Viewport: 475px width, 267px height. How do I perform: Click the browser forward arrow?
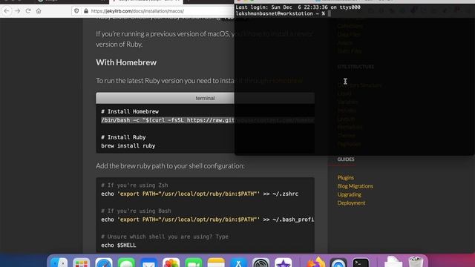(17, 11)
